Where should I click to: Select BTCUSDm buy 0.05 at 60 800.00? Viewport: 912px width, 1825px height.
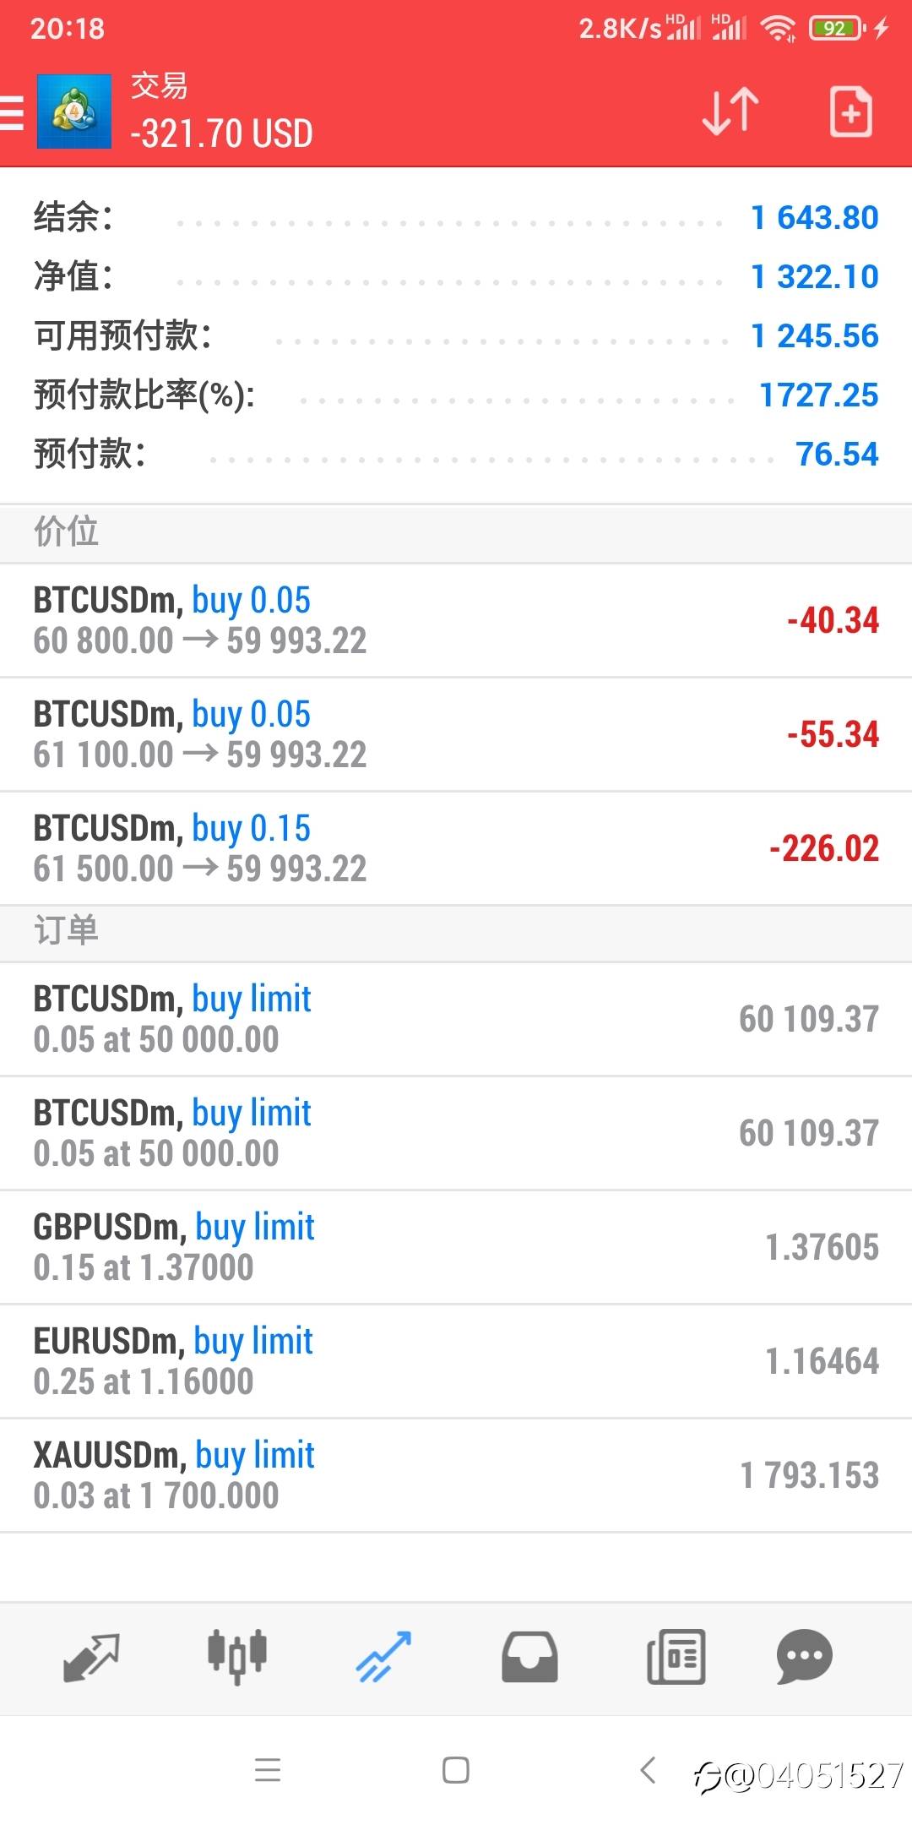[456, 621]
